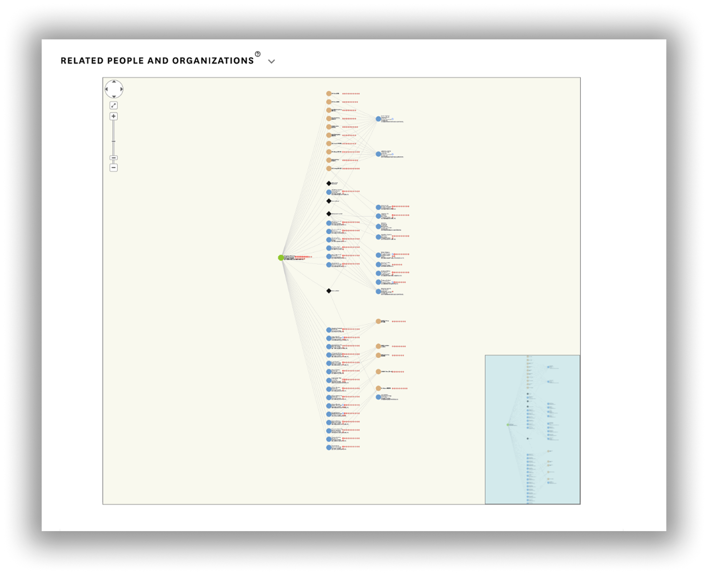The height and width of the screenshot is (575, 708).
Task: Select the green root node in the graph
Action: click(281, 258)
